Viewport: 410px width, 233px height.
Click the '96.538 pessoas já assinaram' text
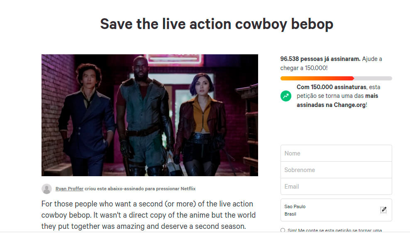tap(320, 59)
